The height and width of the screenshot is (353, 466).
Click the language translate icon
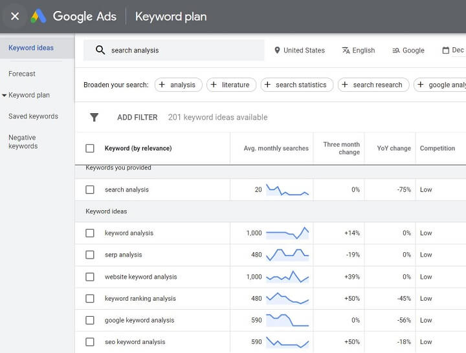(346, 50)
